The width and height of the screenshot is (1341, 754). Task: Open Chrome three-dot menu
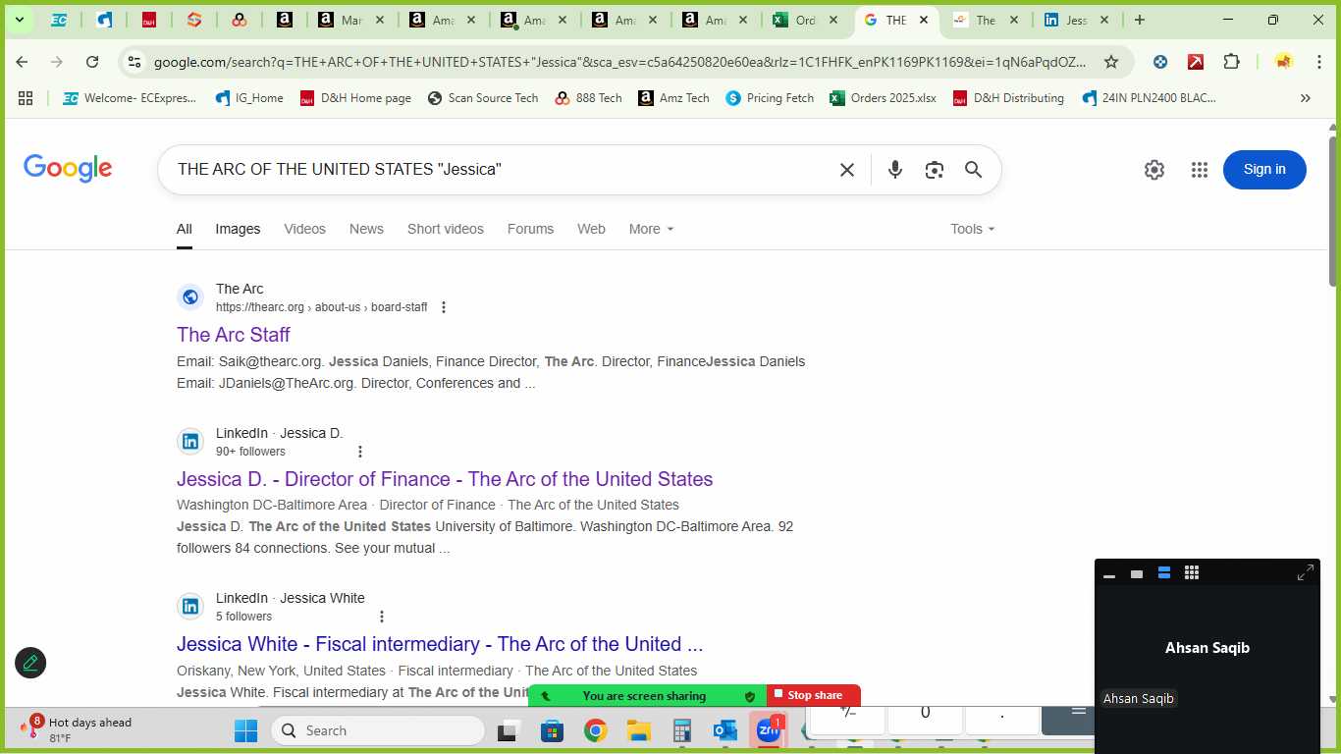tap(1318, 62)
